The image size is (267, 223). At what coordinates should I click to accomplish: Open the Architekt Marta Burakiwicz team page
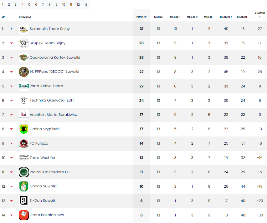[x=54, y=115]
